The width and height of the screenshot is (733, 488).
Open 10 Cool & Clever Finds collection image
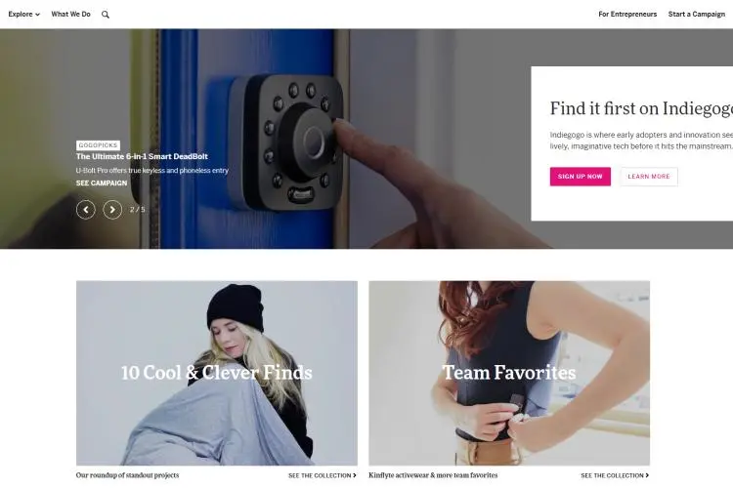pyautogui.click(x=217, y=373)
